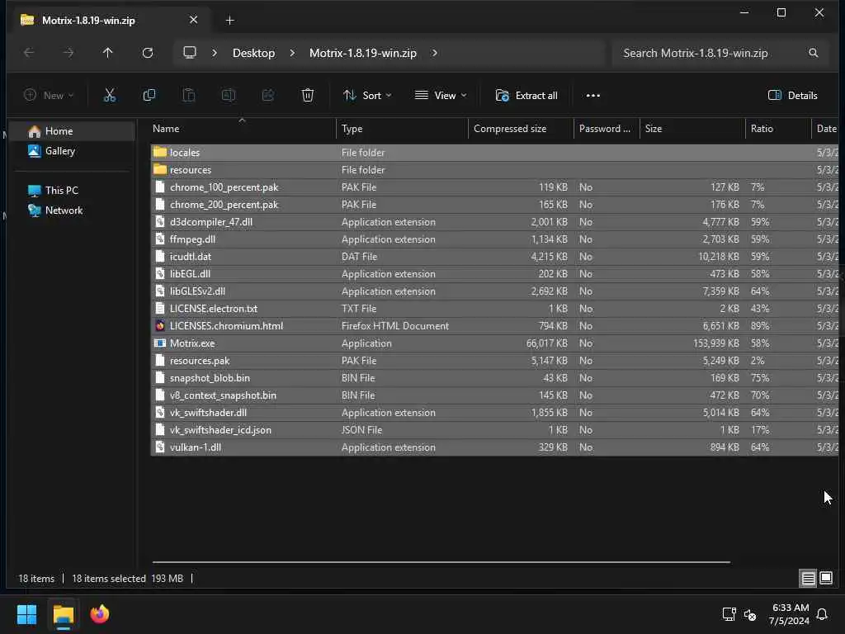Viewport: 845px width, 634px height.
Task: Sort by Password column header
Action: tap(607, 129)
